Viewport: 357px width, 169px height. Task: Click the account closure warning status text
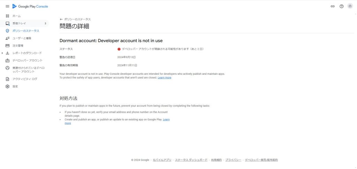click(162, 49)
